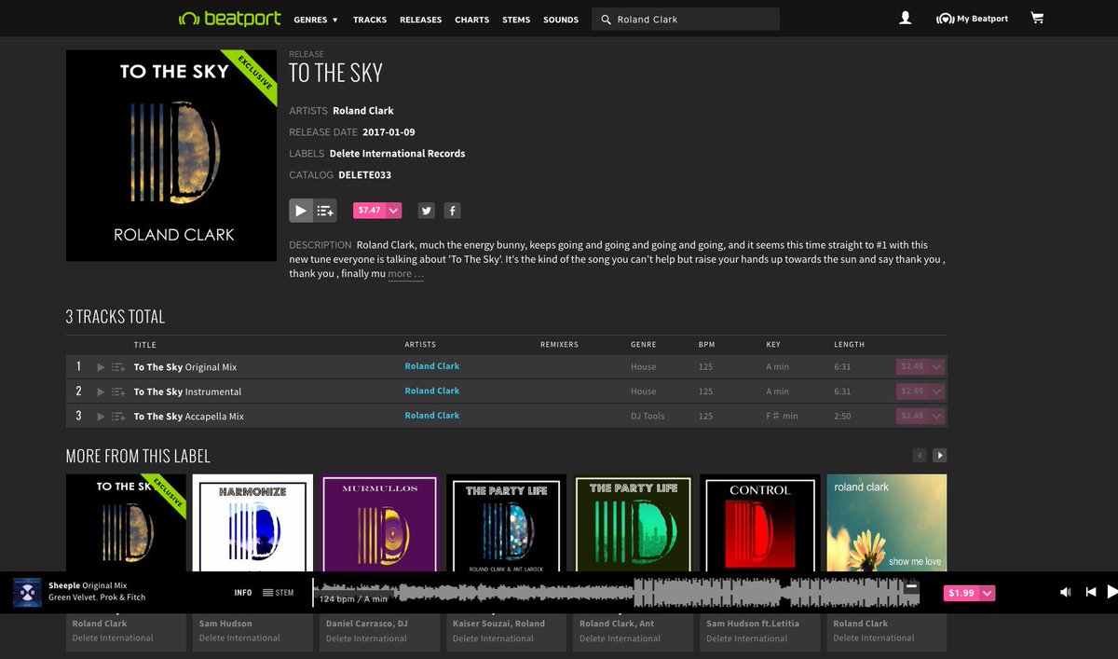Open Sheeple Original Mix title in player
The image size is (1118, 659).
point(87,585)
